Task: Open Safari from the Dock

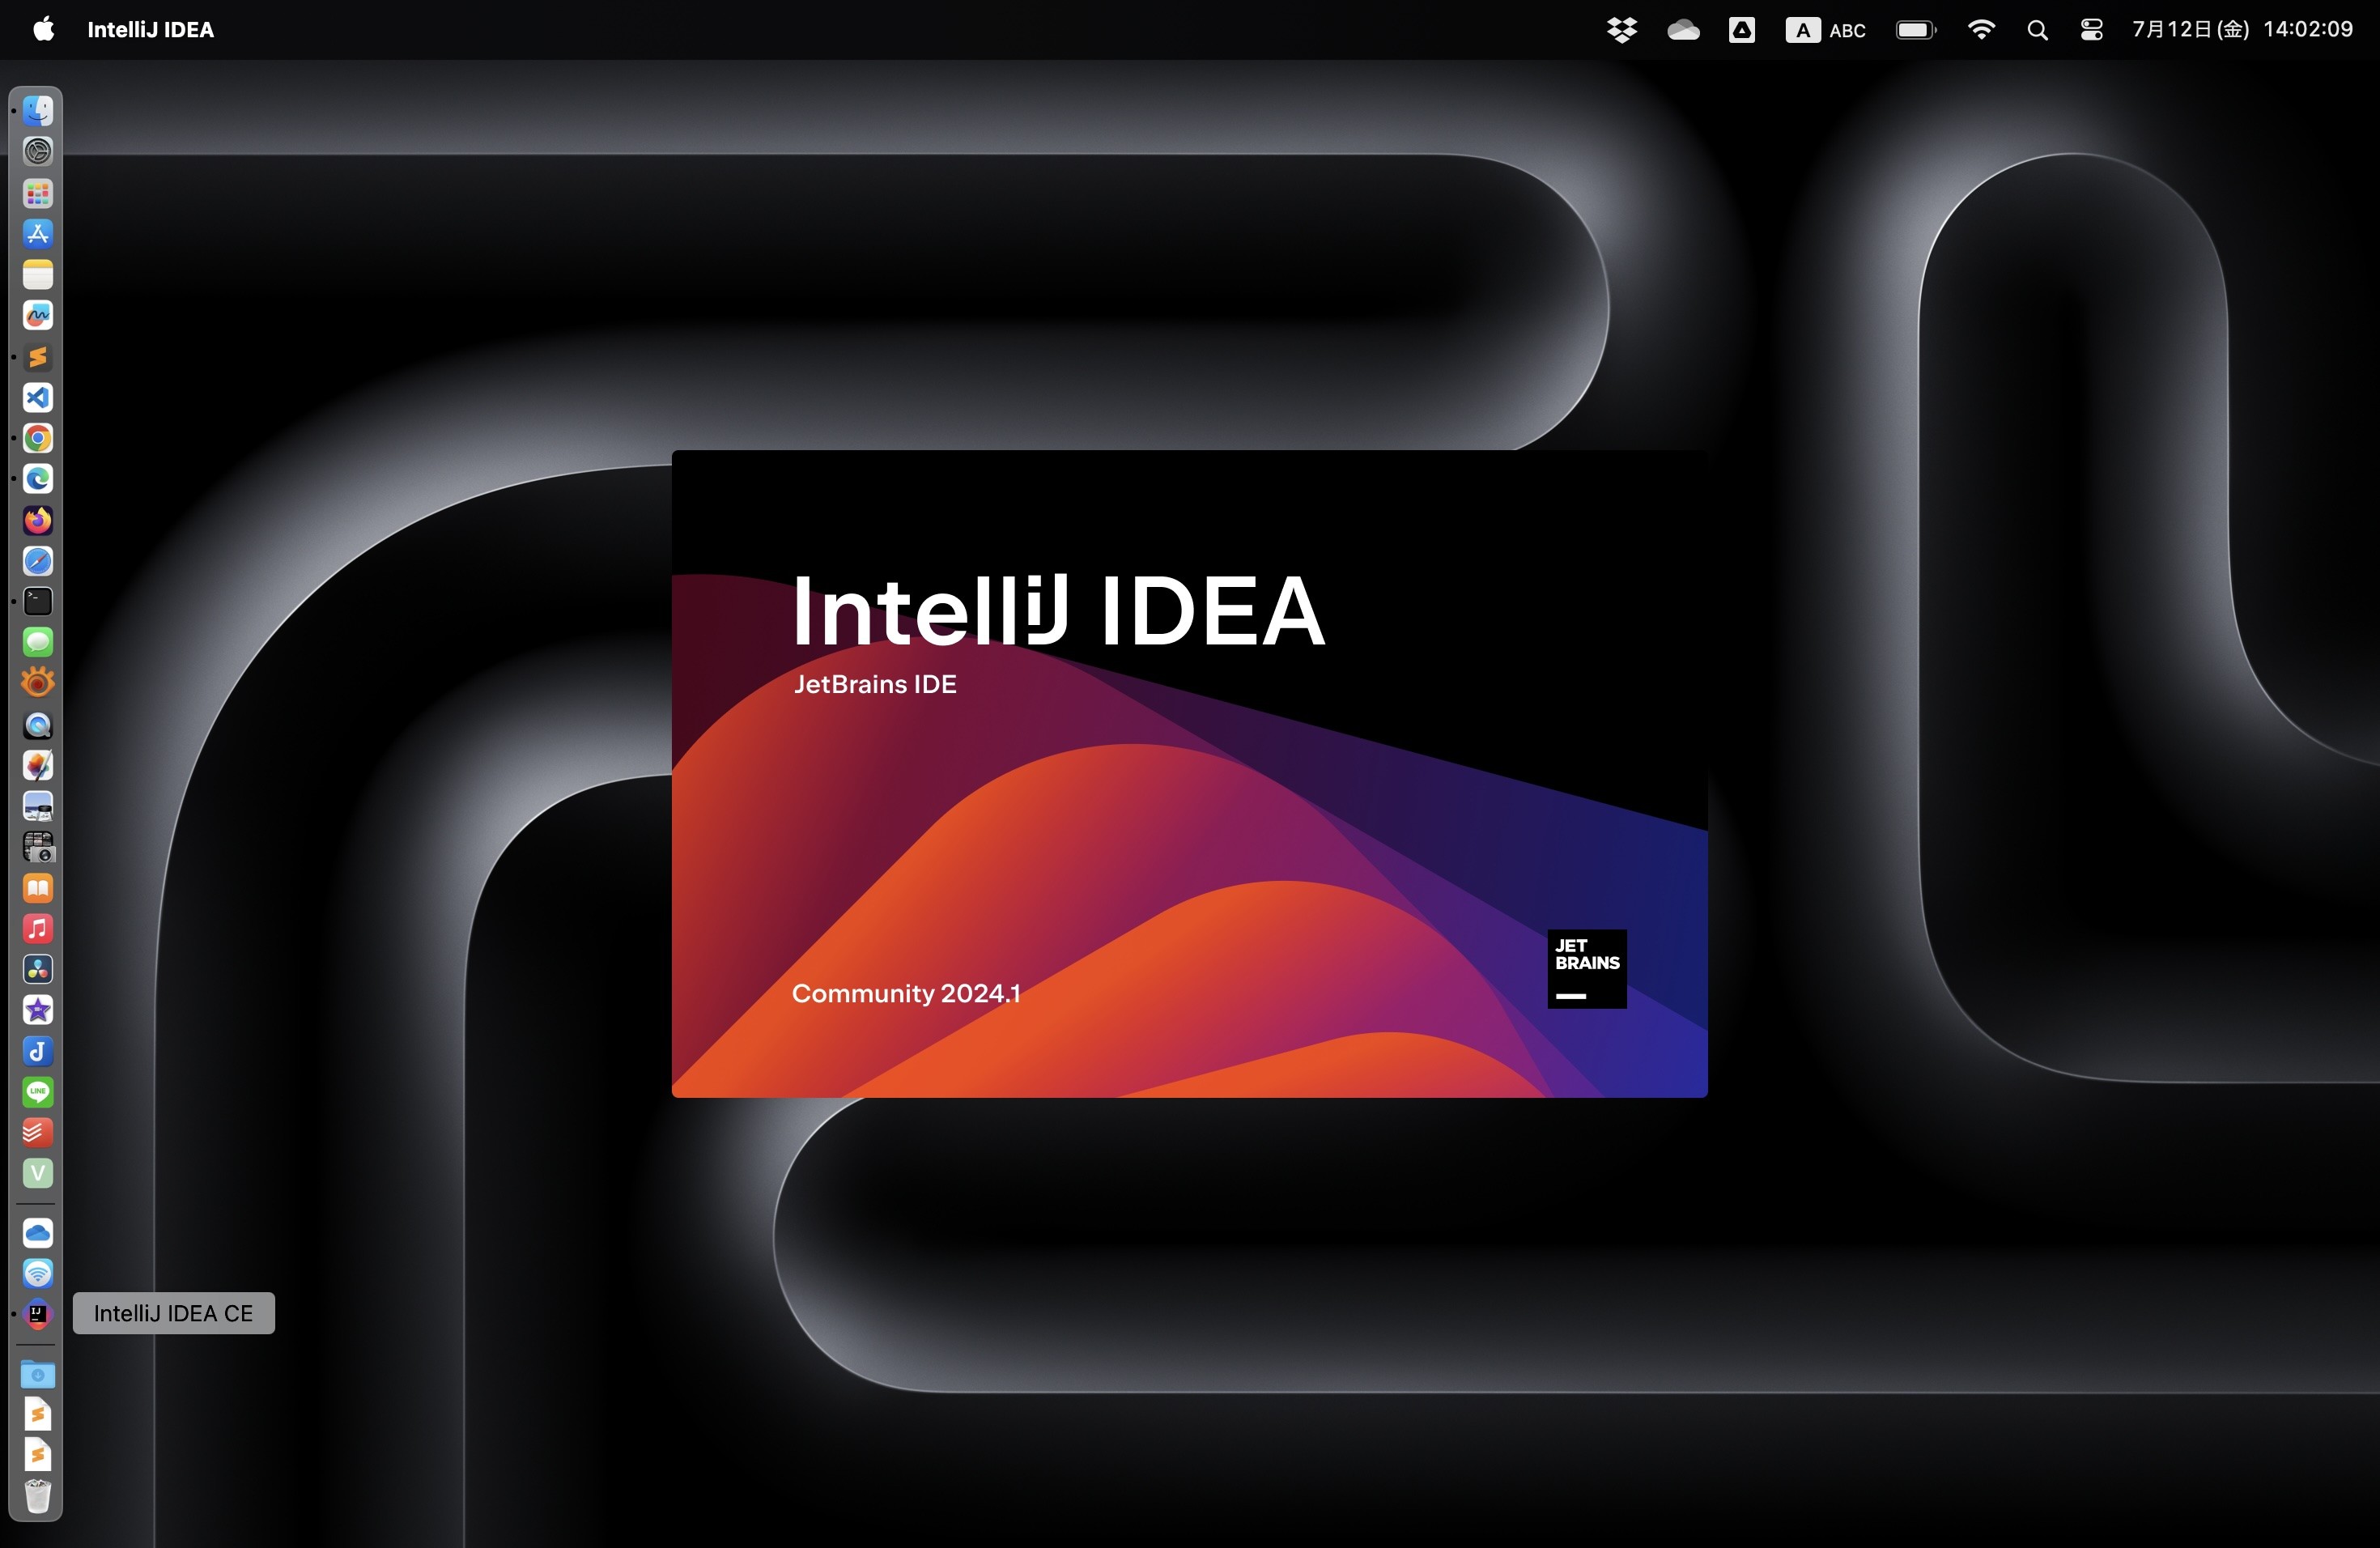Action: tap(38, 561)
